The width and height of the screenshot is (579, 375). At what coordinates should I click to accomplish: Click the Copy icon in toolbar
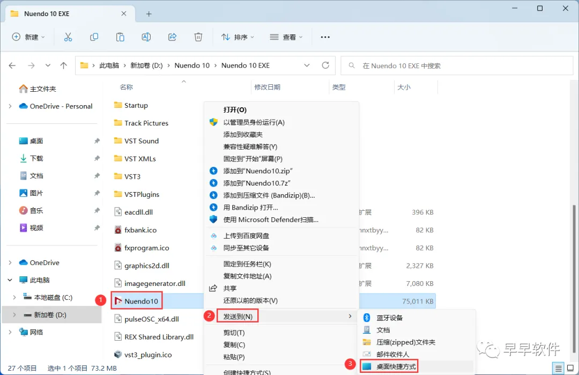[x=94, y=37]
